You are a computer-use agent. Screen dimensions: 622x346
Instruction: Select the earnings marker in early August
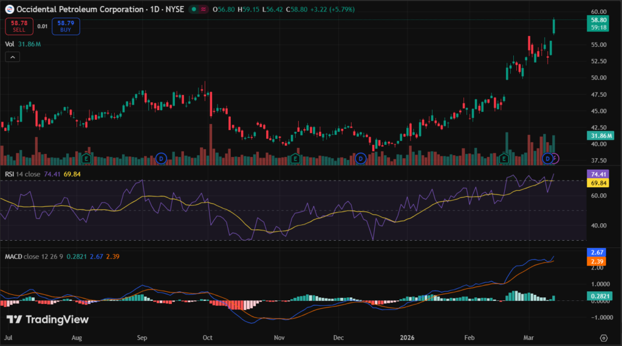point(87,159)
